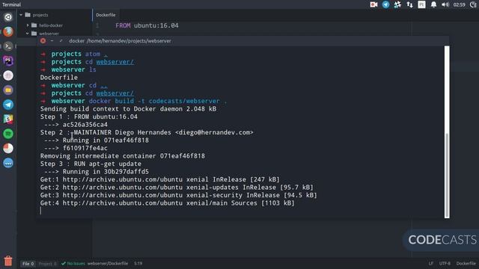Open the LF line ending selector

(x=431, y=264)
